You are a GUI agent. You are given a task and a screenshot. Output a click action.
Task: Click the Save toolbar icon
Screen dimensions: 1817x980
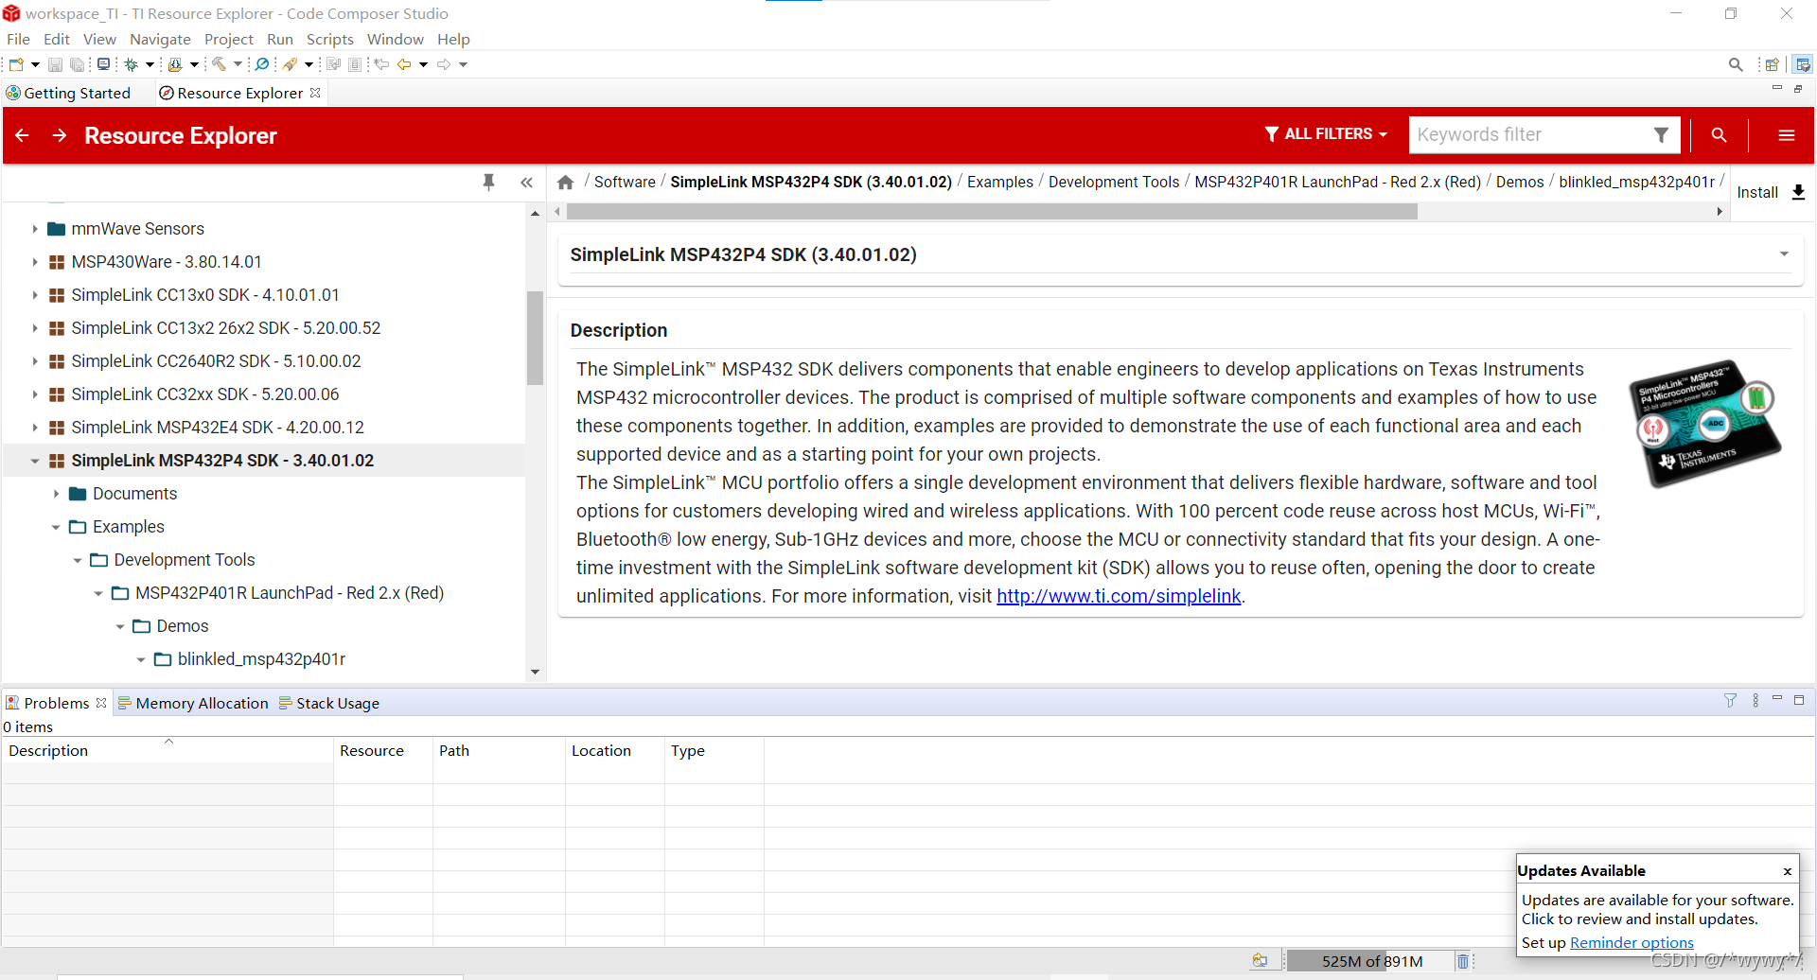click(x=55, y=64)
